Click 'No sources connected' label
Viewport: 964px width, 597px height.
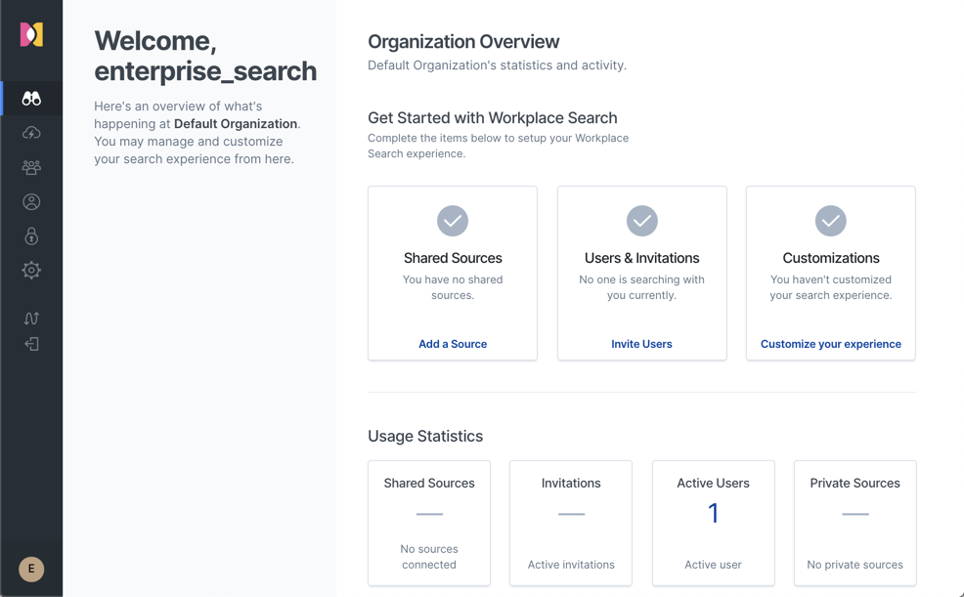(x=429, y=557)
